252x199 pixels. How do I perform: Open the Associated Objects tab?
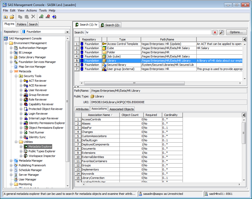tap(122, 109)
